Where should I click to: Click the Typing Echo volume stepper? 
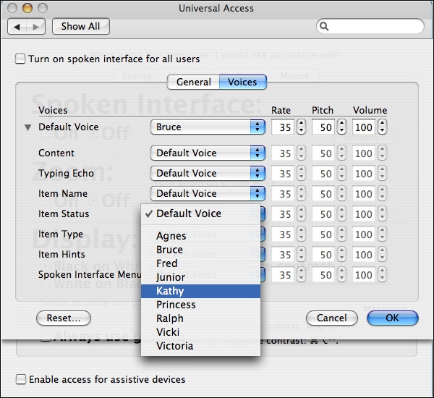tap(382, 173)
